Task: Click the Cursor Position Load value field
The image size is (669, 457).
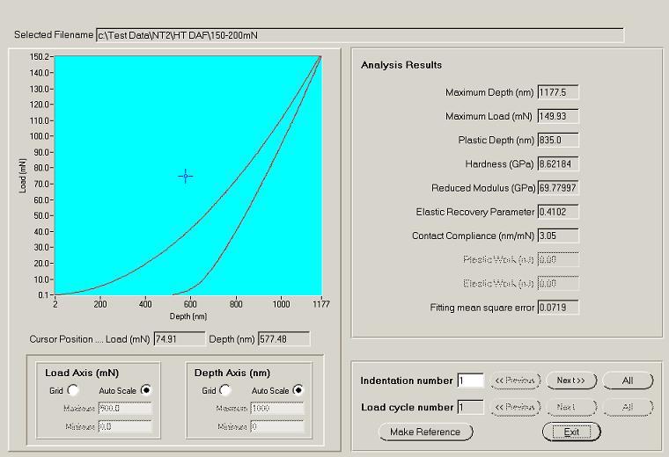Action: point(180,339)
